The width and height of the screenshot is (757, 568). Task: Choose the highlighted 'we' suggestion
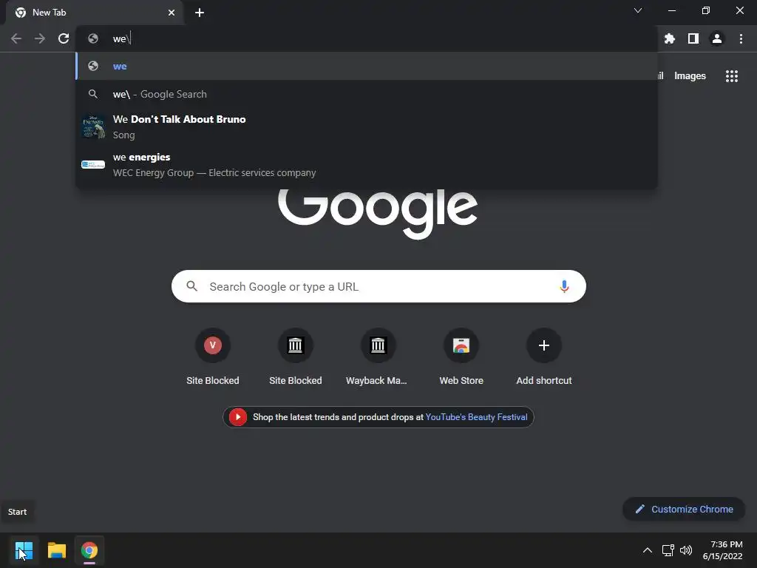[367, 66]
